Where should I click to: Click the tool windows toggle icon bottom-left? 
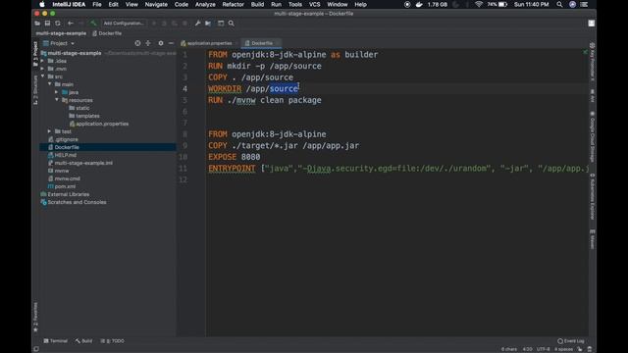point(36,349)
